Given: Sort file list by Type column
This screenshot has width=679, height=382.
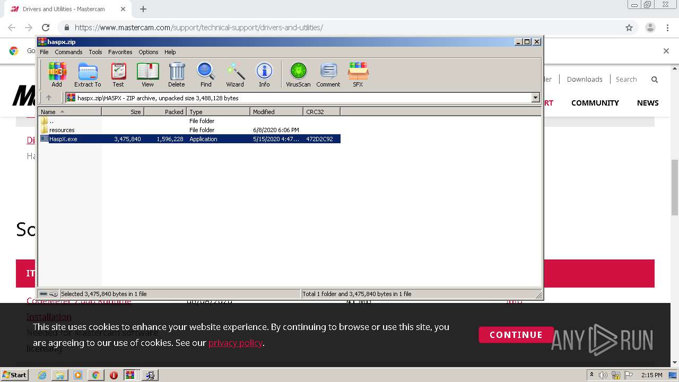Looking at the screenshot, I should click(x=218, y=111).
